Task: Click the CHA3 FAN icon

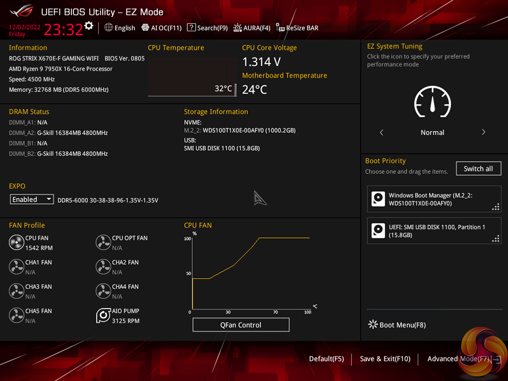Action: coord(16,291)
